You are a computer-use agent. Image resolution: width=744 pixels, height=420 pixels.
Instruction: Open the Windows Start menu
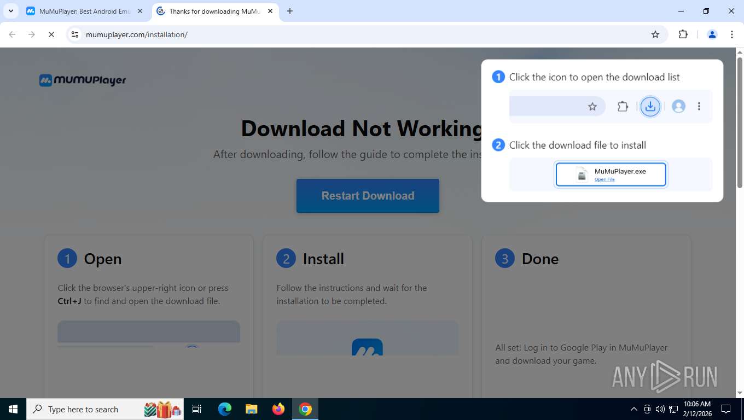pos(13,409)
